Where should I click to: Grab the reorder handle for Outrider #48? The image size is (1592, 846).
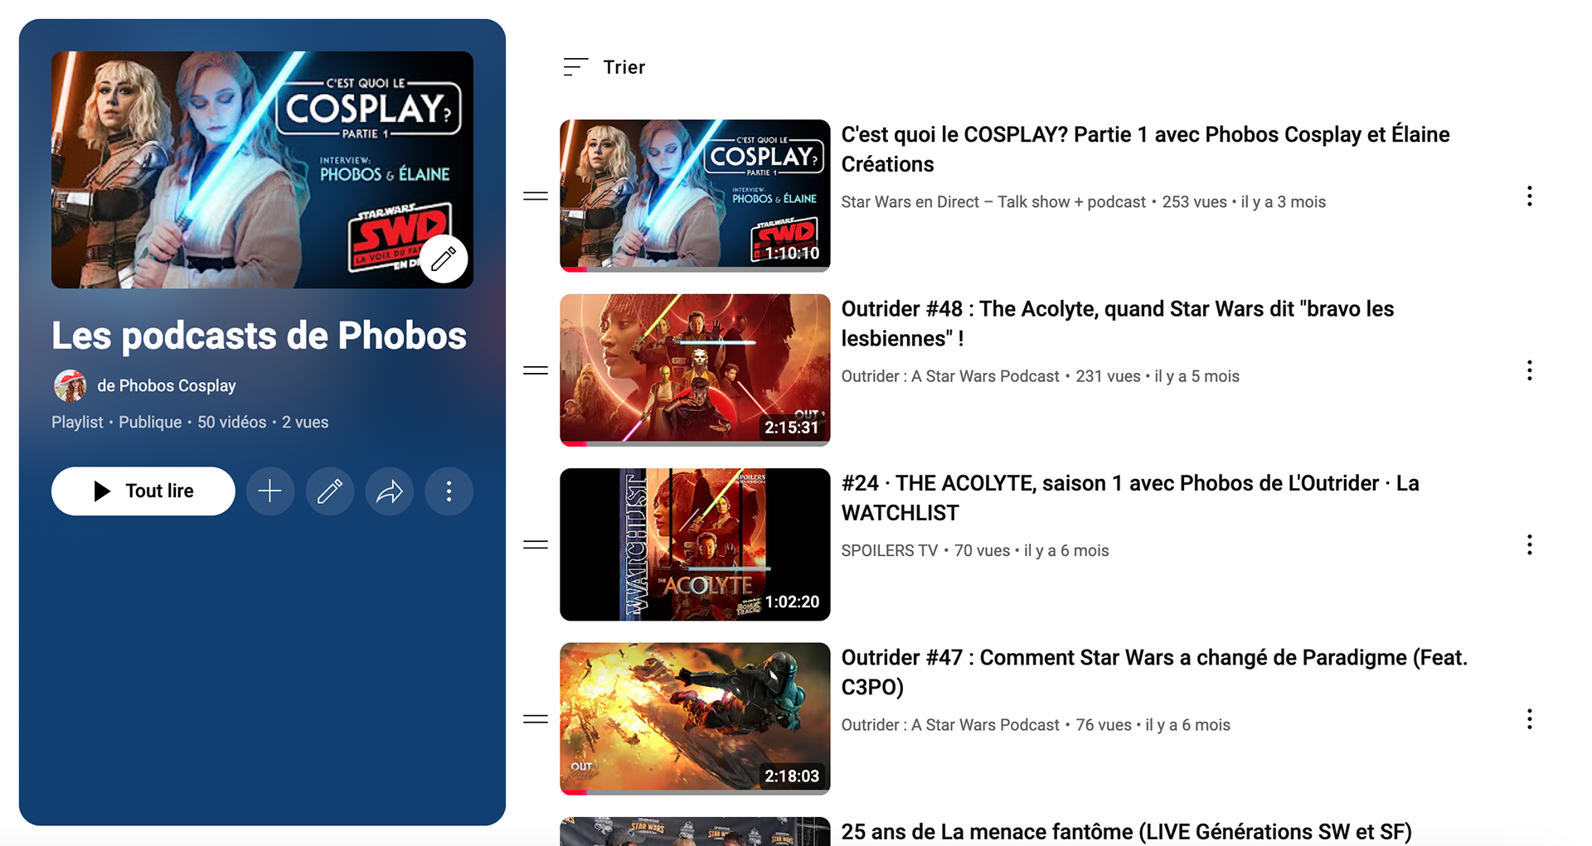point(536,370)
